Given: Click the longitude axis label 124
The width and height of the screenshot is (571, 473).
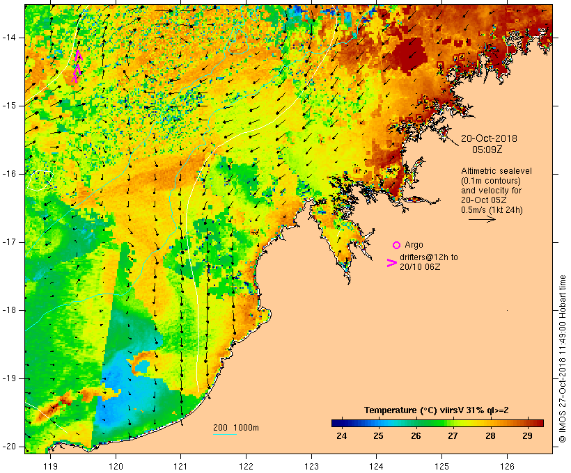Looking at the screenshot, I should click(376, 466).
